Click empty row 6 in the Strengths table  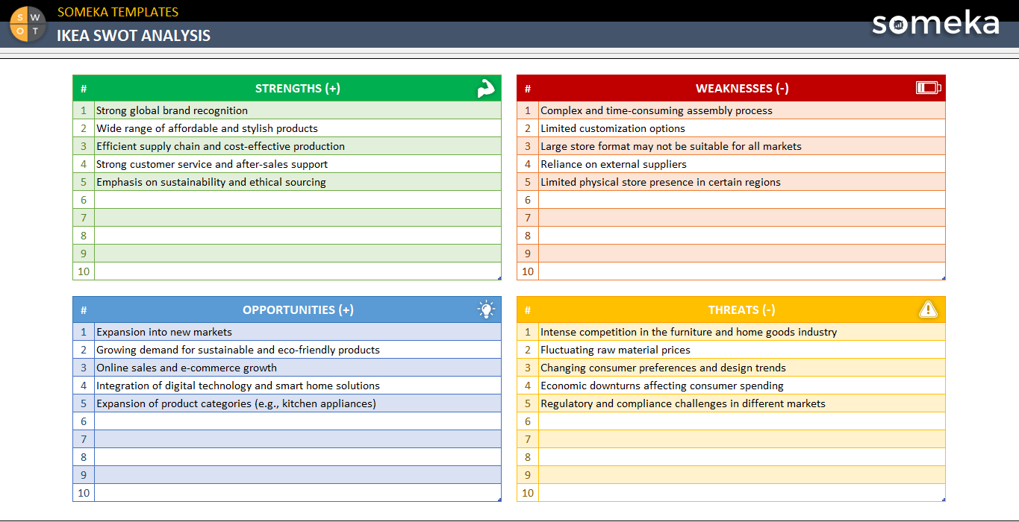(x=297, y=200)
